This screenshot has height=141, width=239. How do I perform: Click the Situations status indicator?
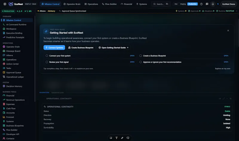[x=208, y=11]
